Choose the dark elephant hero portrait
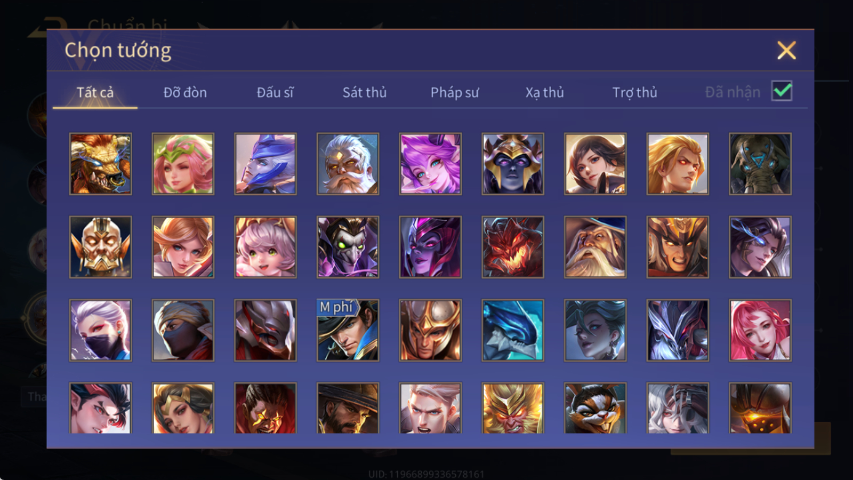Viewport: 853px width, 480px height. [760, 164]
